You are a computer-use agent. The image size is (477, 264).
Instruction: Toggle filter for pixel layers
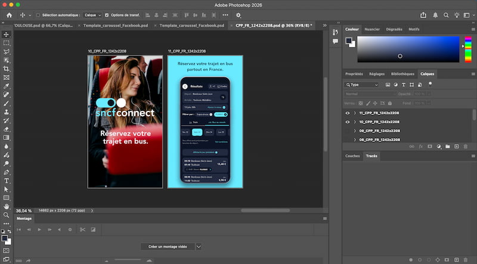[x=388, y=85]
